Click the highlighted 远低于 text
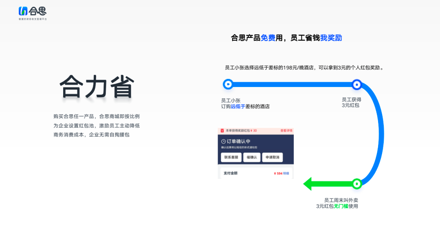This screenshot has height=246, width=440. (x=238, y=107)
